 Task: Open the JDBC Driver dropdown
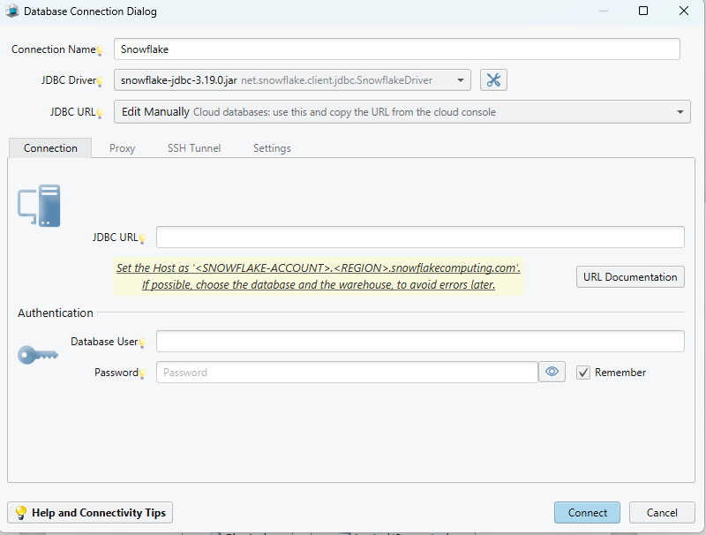coord(292,80)
